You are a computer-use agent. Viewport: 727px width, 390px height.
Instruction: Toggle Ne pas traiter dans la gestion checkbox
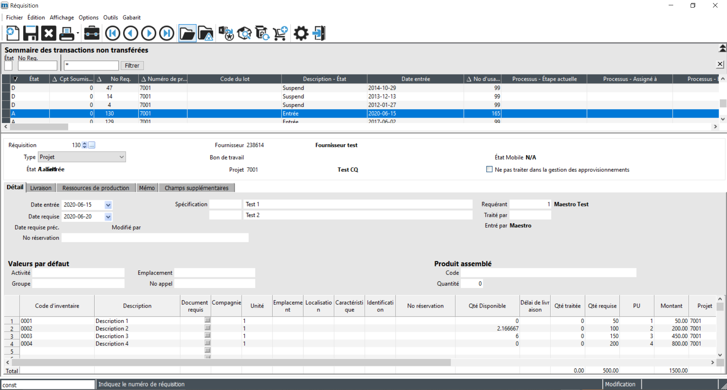point(489,169)
